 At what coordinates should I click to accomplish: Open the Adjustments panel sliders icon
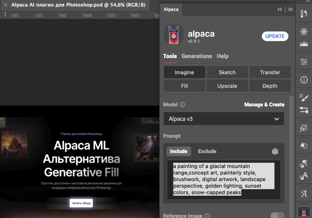[x=304, y=62]
